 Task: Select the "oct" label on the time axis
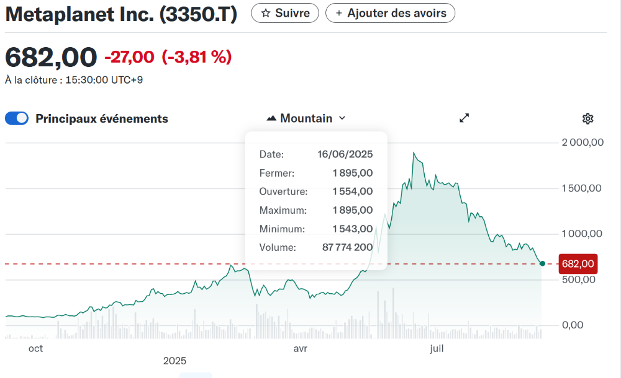tap(36, 349)
